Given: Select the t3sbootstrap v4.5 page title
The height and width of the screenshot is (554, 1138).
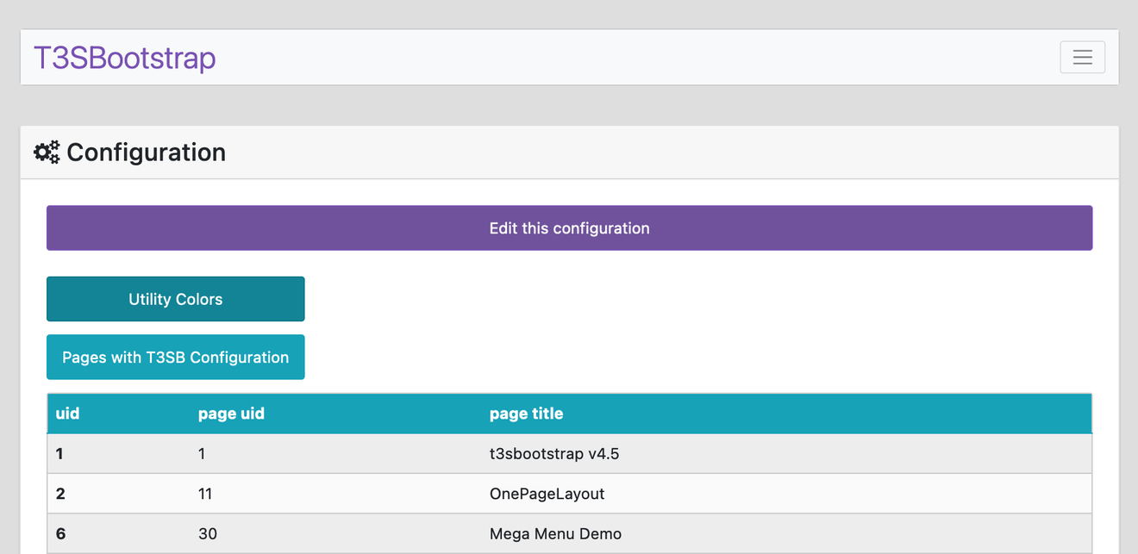Looking at the screenshot, I should (554, 453).
